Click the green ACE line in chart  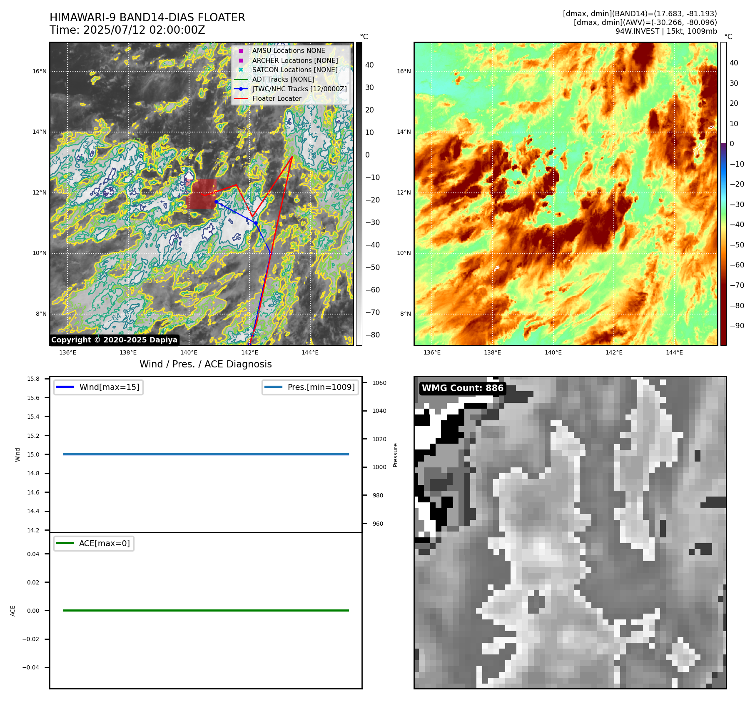[206, 610]
